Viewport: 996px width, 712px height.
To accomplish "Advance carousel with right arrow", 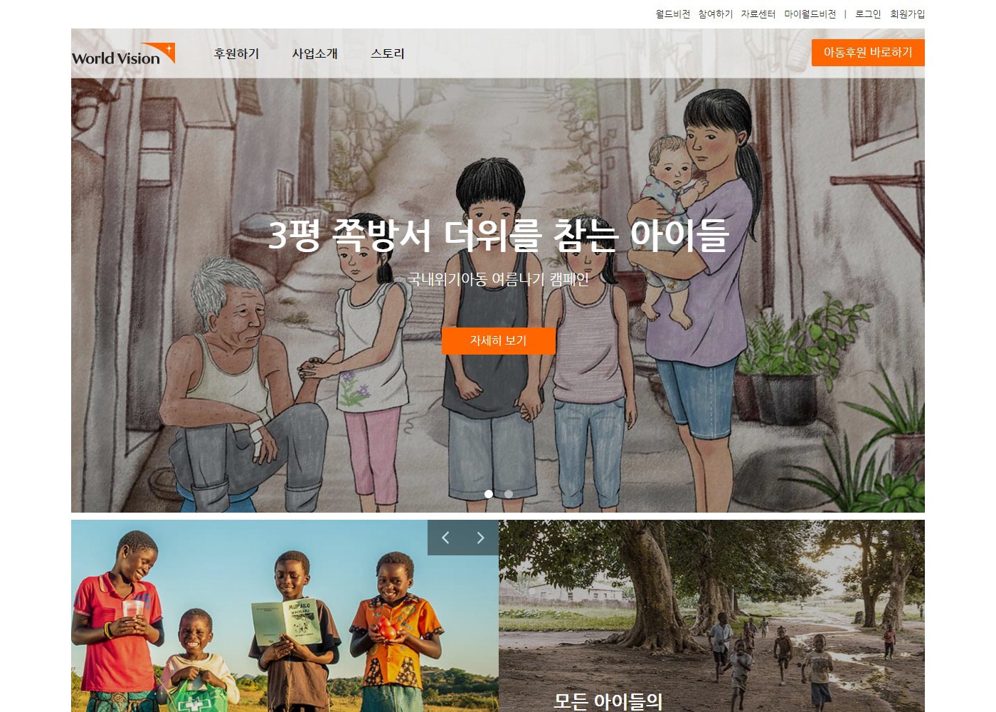I will click(x=480, y=538).
